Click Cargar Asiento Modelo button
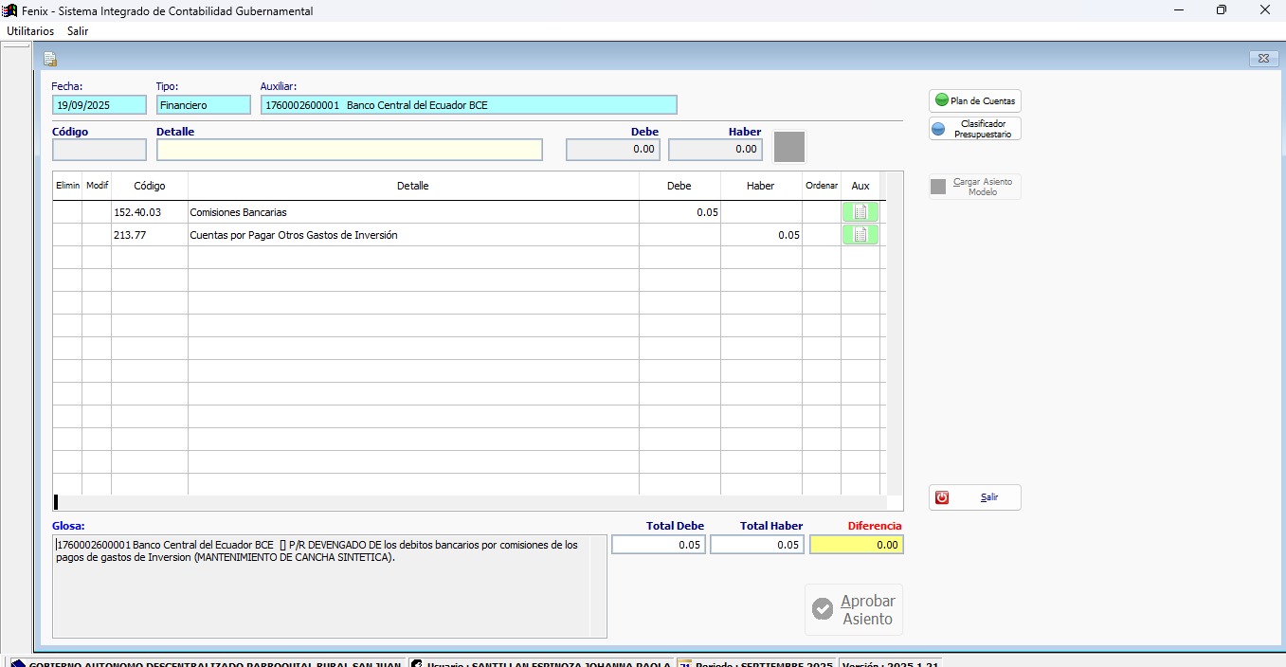Screen dimensions: 1286x667 click(974, 187)
